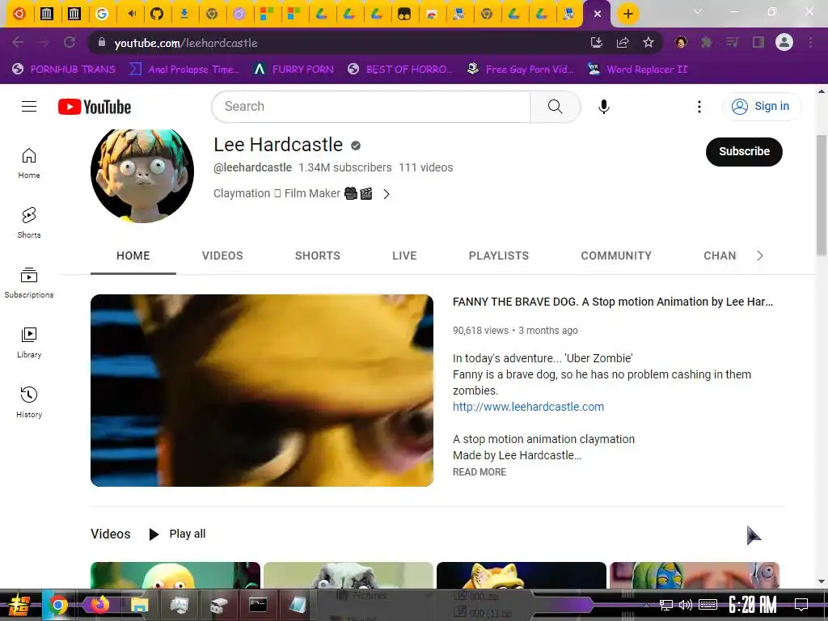This screenshot has width=828, height=621.
Task: Click the search magnifier button
Action: coord(555,107)
